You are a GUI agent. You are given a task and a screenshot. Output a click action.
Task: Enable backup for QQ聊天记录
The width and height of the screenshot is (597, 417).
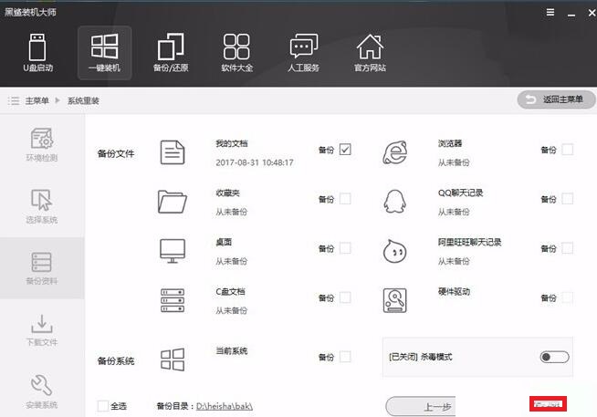568,199
